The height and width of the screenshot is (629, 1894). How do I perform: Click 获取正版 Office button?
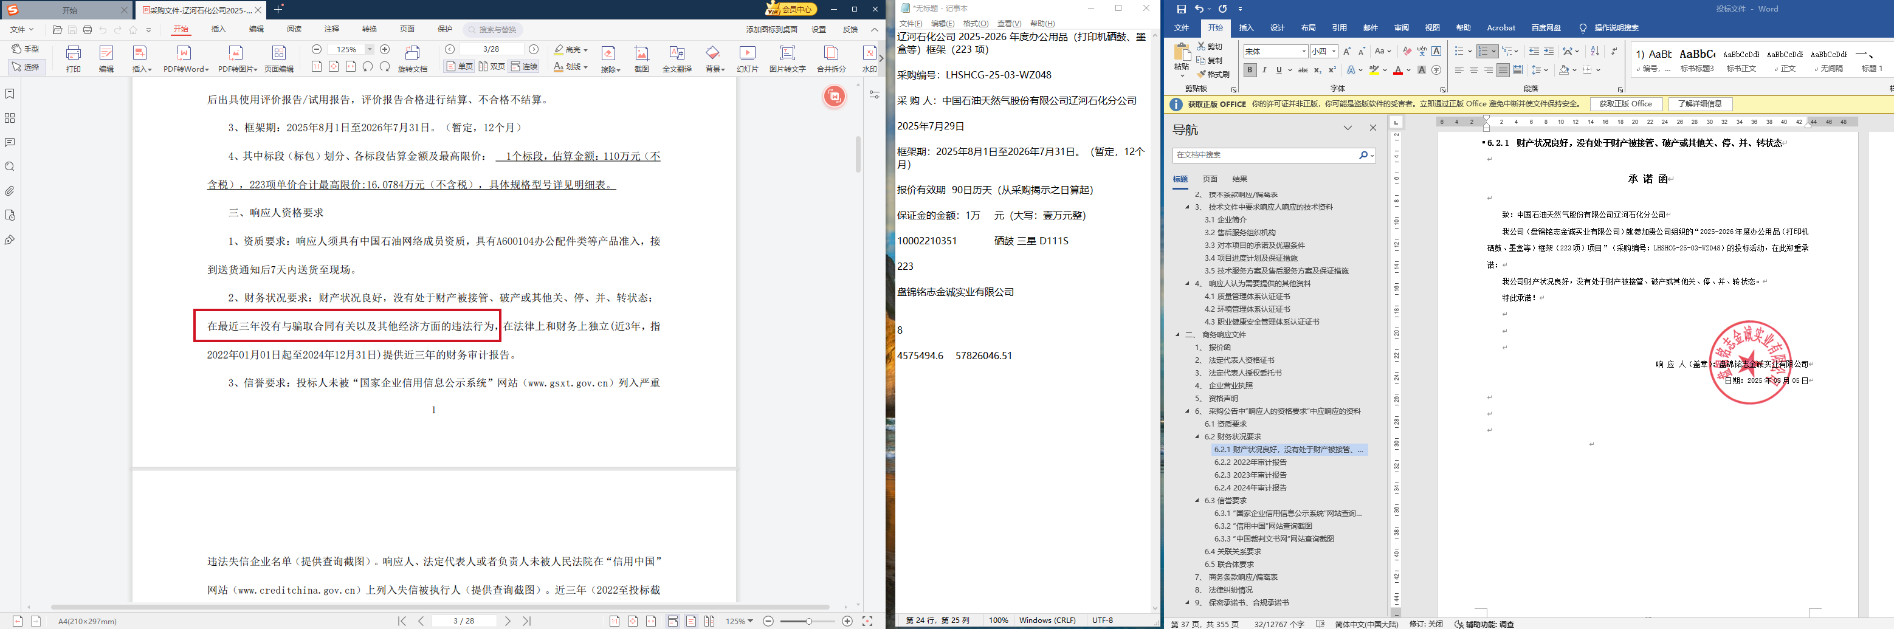pos(1625,105)
